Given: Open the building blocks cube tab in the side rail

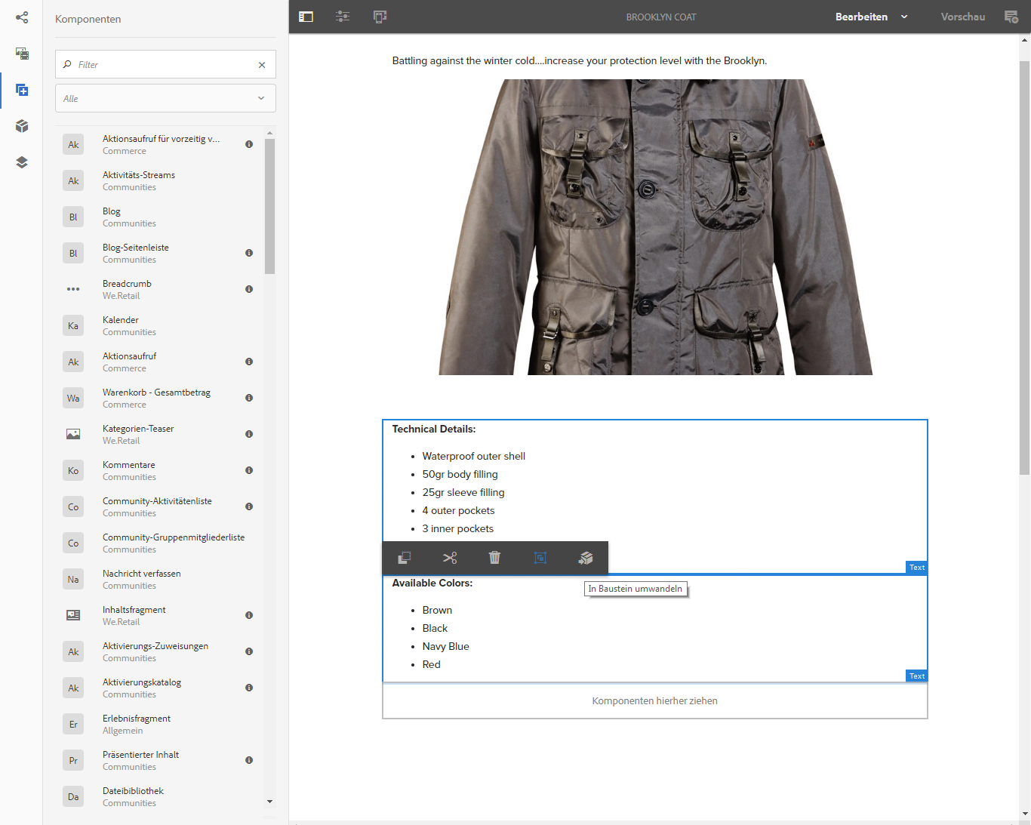Looking at the screenshot, I should [x=22, y=126].
